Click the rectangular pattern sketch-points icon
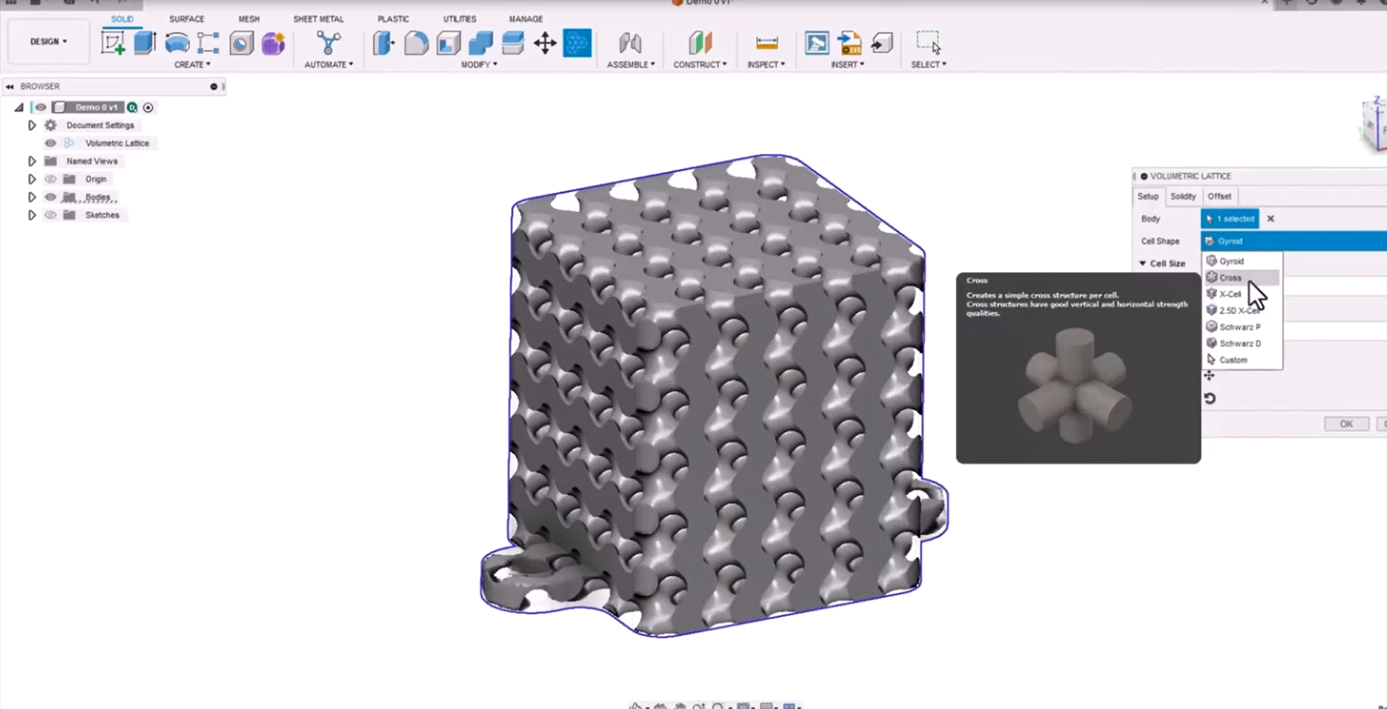Viewport: 1387px width, 709px height. pyautogui.click(x=209, y=43)
